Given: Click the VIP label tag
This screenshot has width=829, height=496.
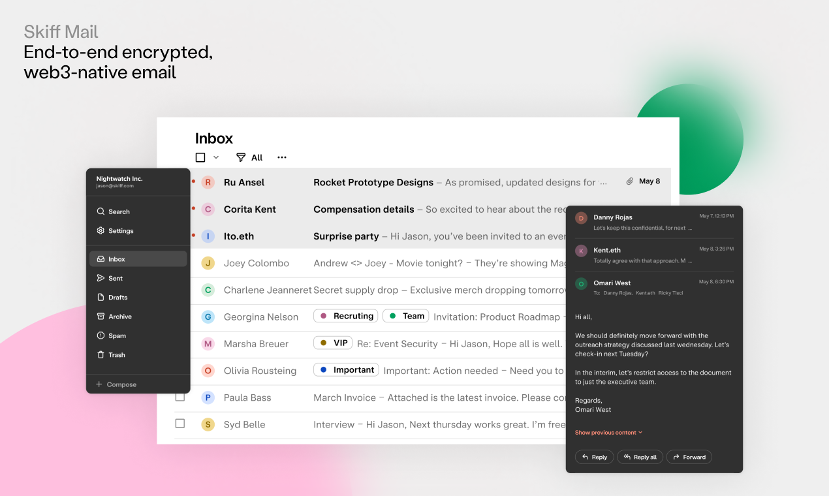Looking at the screenshot, I should tap(334, 343).
